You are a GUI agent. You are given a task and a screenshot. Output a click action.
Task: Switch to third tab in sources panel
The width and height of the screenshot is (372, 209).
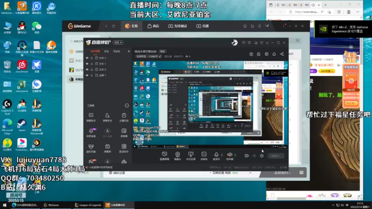tap(117, 51)
